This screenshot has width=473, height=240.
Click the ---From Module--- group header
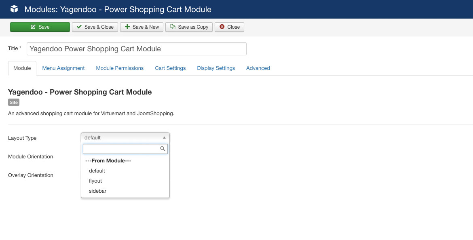pyautogui.click(x=108, y=161)
